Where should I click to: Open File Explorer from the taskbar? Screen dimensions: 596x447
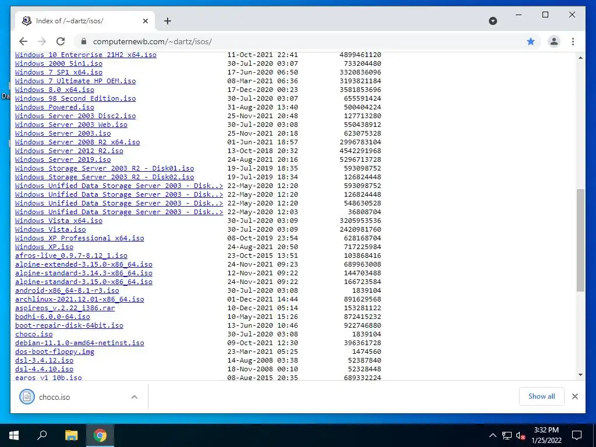pos(71,435)
